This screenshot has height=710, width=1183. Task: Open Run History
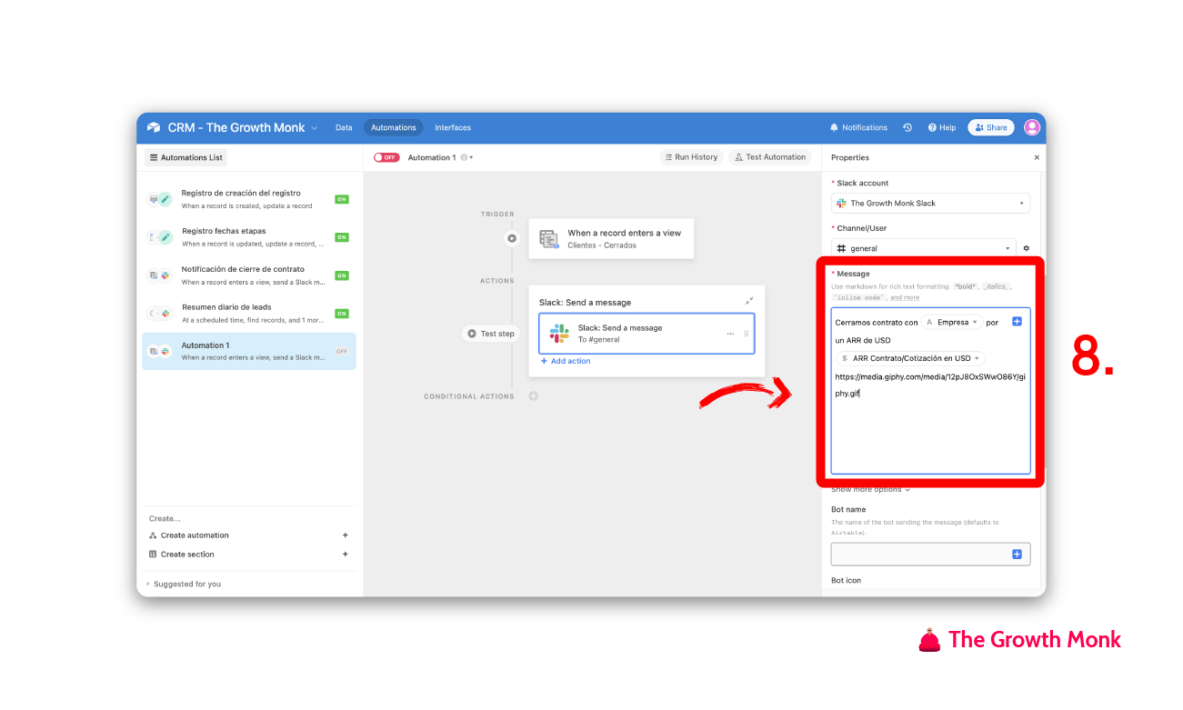[691, 157]
